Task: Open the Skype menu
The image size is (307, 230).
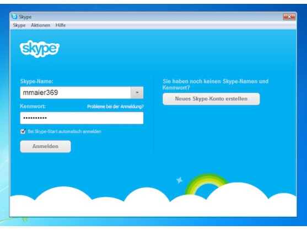Action: (x=19, y=25)
